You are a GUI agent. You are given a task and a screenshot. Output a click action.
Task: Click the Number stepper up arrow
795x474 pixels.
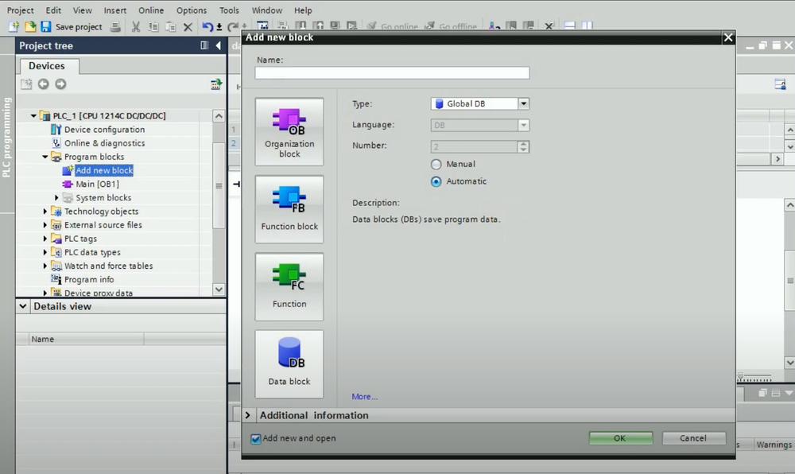click(523, 143)
